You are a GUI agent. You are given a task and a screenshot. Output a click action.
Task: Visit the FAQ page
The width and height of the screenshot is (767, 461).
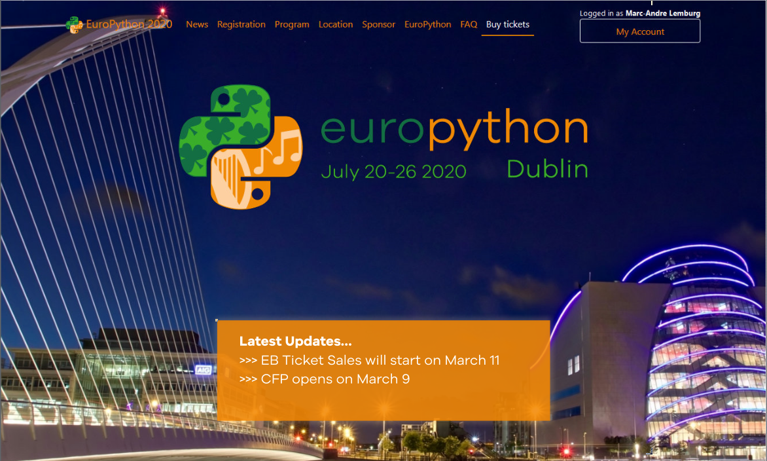pos(469,24)
